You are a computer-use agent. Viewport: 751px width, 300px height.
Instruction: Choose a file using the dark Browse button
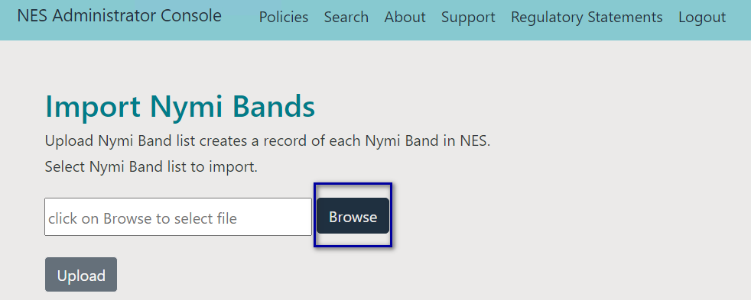[x=353, y=216]
